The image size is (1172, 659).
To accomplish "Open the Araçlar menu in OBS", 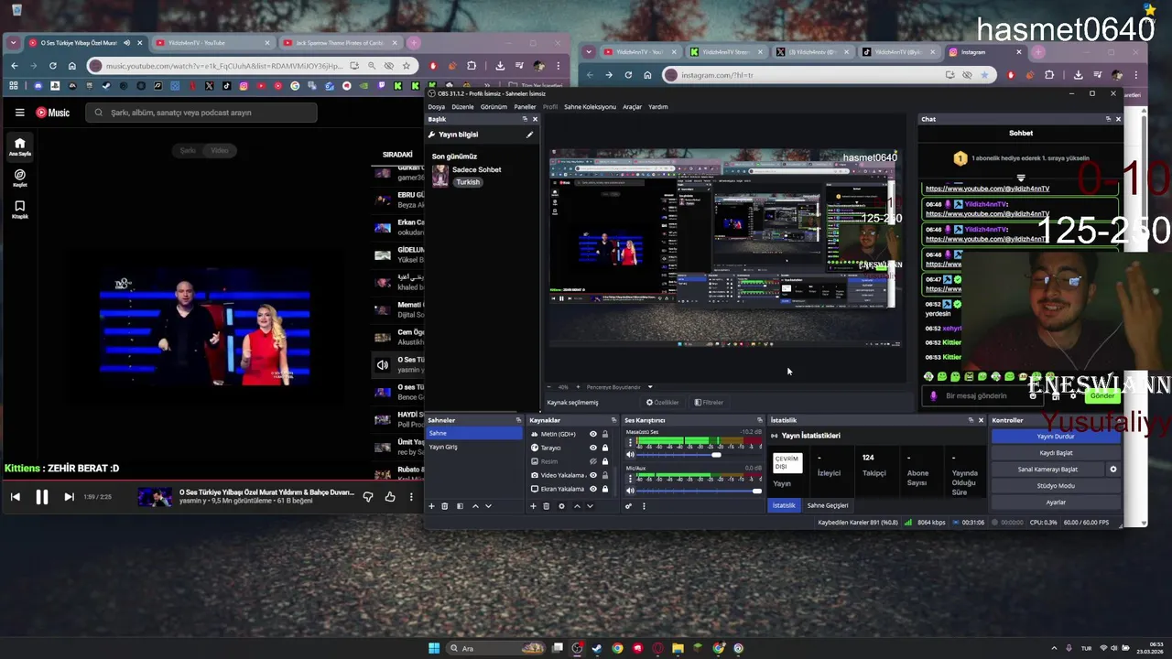I will [632, 107].
